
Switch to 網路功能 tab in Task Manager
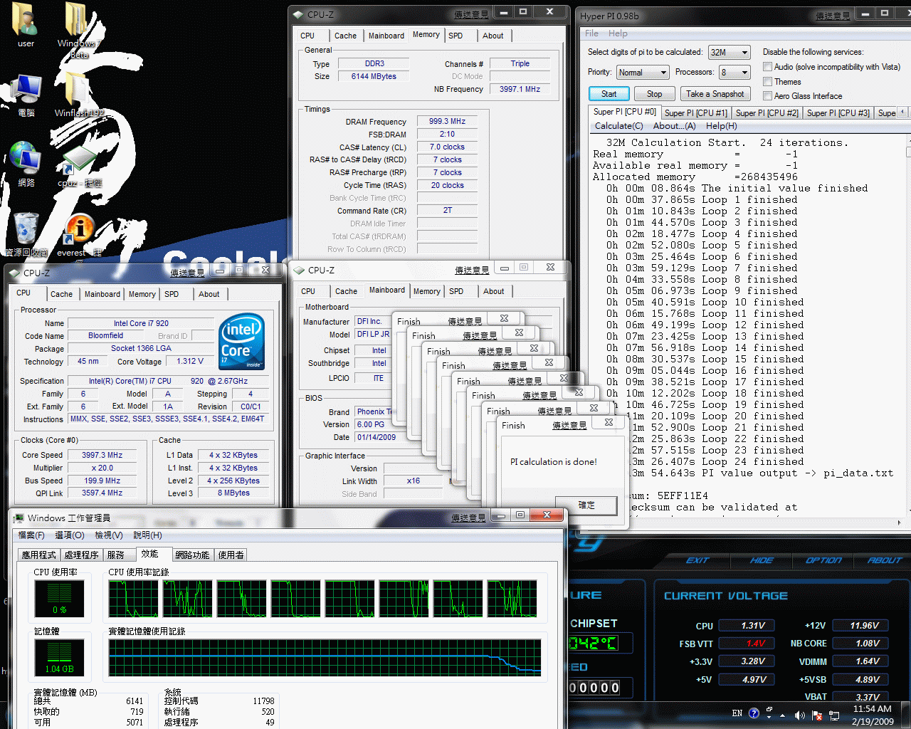192,555
